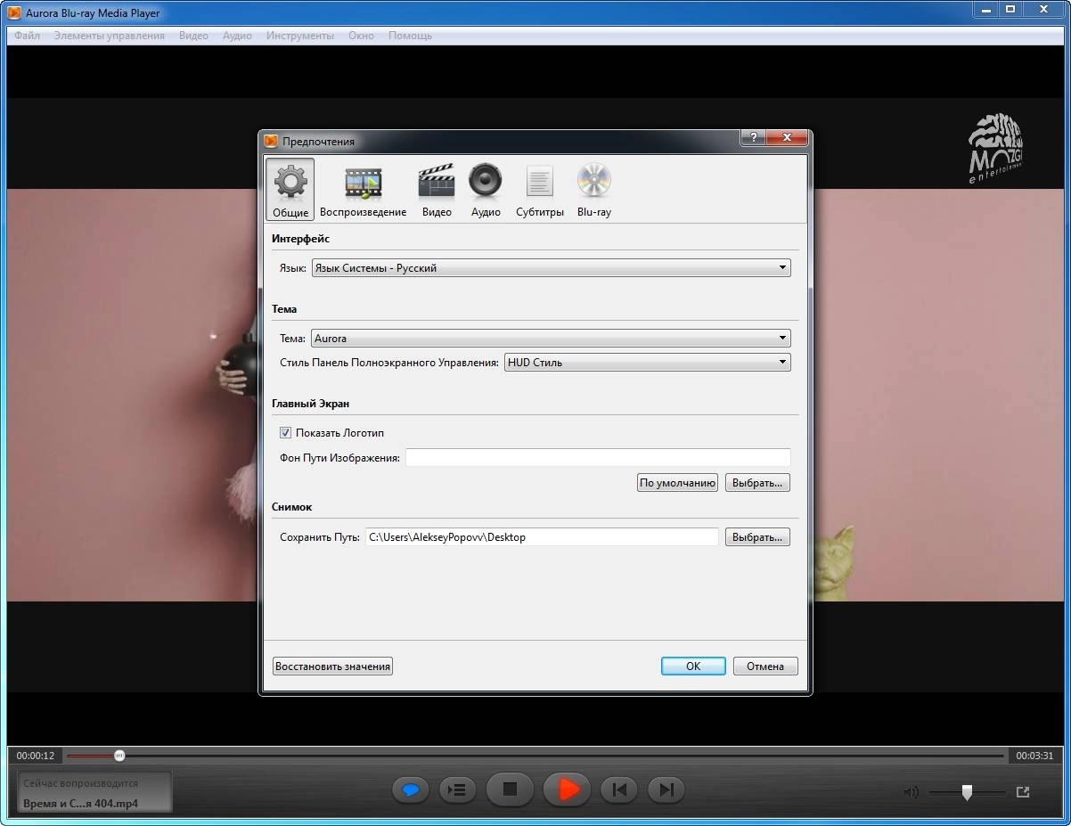
Task: Open the Инструменты menu
Action: click(x=300, y=36)
